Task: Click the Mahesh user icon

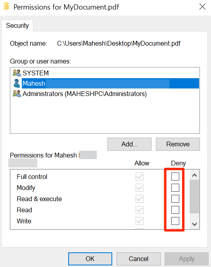Action: coord(17,83)
